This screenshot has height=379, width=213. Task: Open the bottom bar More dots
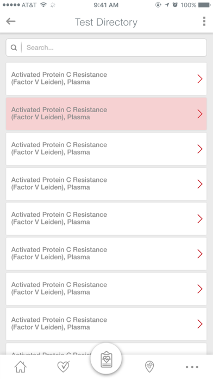click(x=192, y=367)
